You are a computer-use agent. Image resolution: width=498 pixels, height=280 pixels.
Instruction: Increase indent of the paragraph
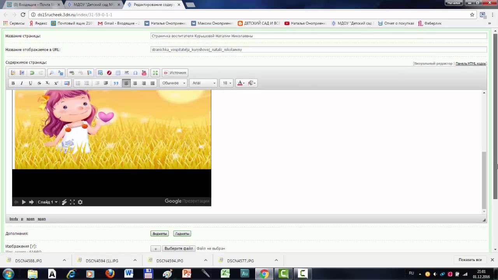[x=106, y=83]
